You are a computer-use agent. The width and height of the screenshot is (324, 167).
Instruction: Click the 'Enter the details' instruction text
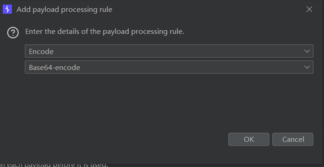tap(104, 32)
